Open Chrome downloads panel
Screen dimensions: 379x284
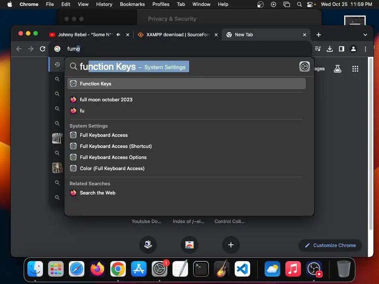pos(330,49)
